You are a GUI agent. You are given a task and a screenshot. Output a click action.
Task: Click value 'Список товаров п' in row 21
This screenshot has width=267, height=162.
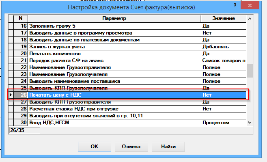tap(224, 60)
